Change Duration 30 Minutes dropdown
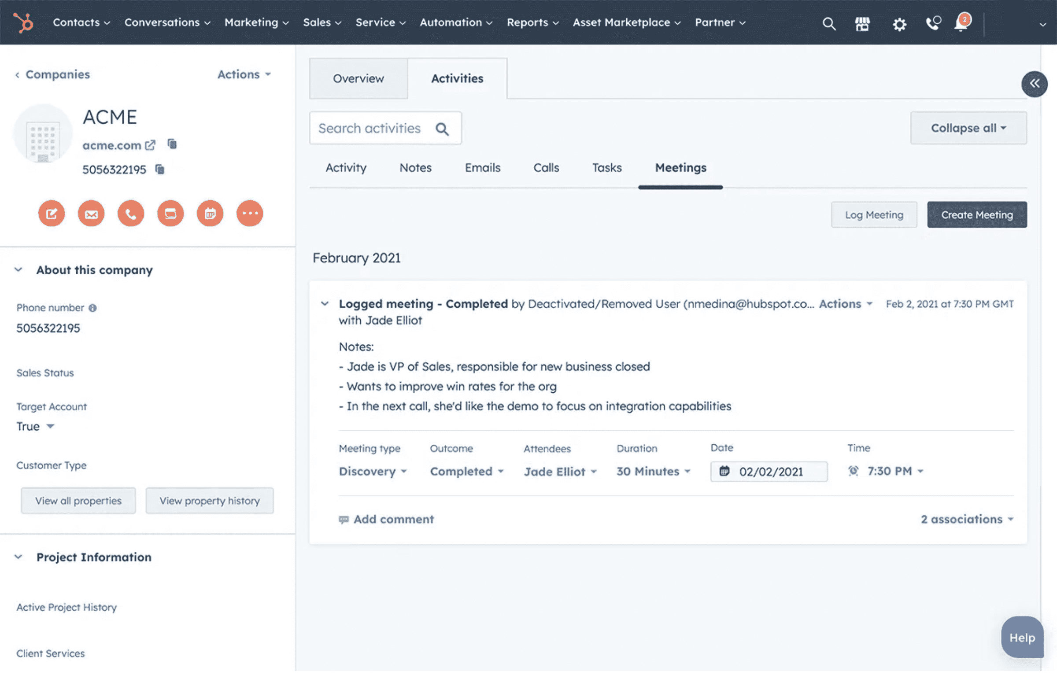 click(653, 471)
